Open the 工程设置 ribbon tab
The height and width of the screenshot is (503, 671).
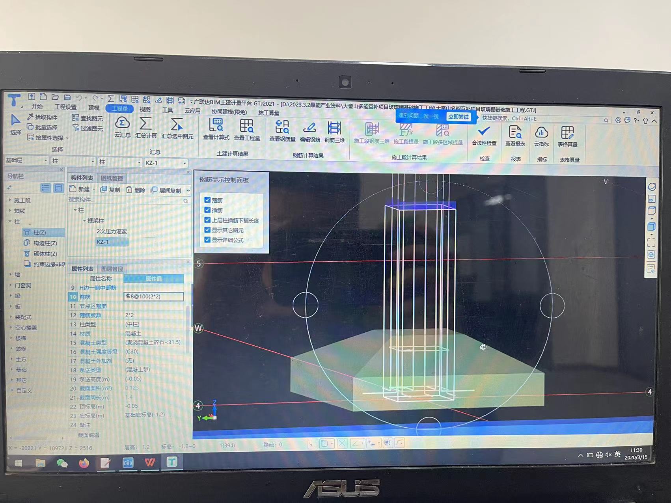pyautogui.click(x=65, y=107)
